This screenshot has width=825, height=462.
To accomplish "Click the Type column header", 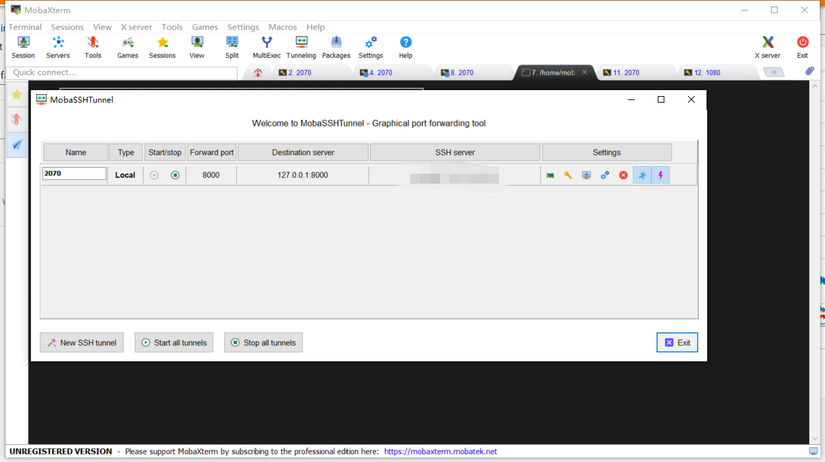I will click(126, 152).
